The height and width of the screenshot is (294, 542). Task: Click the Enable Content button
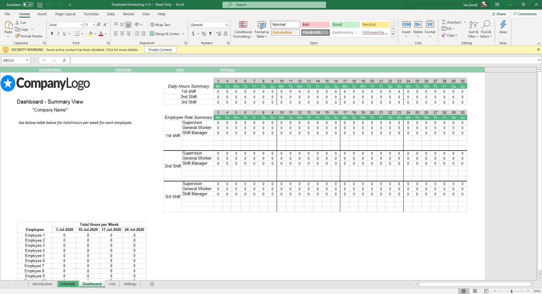click(x=160, y=50)
